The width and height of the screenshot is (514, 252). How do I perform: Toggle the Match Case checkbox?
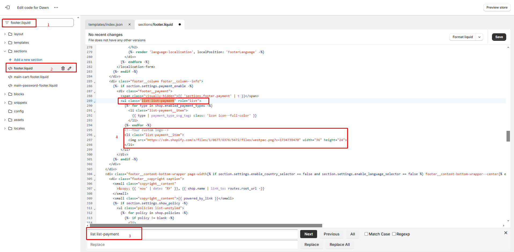[366, 234]
